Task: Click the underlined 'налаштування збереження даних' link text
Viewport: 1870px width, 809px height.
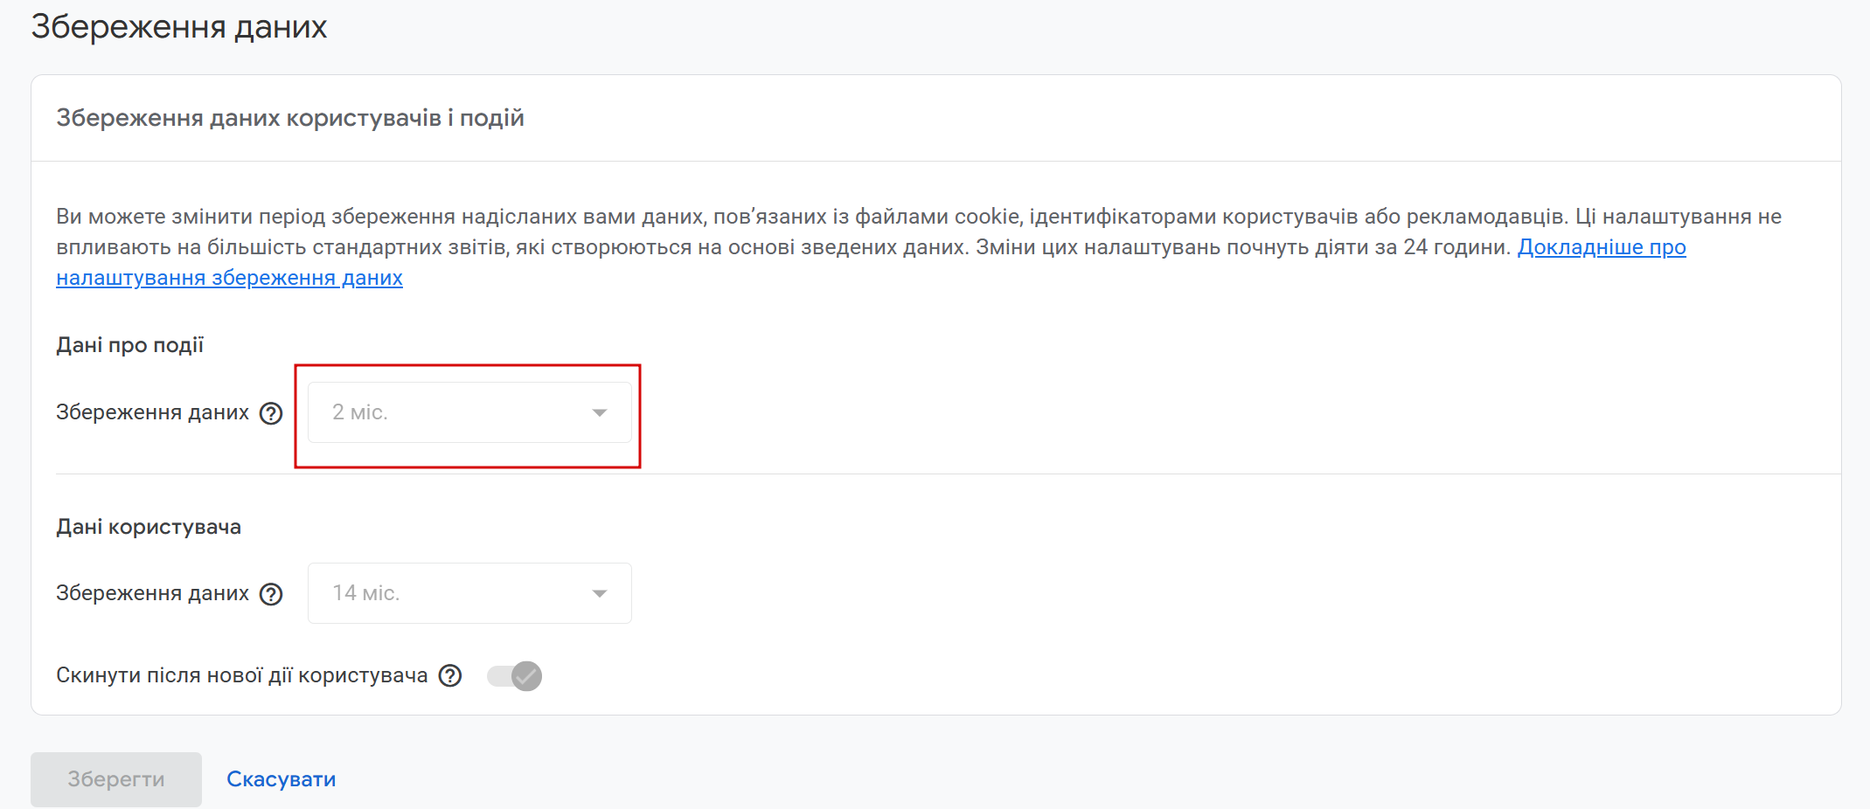Action: (229, 278)
